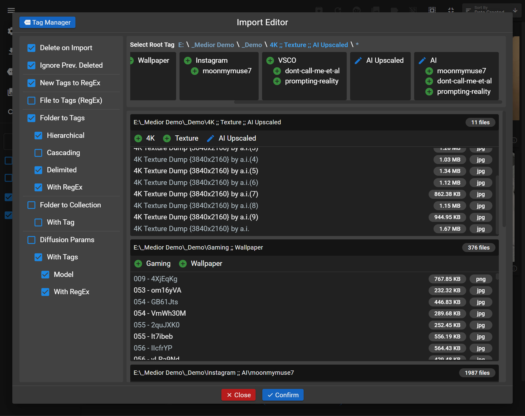Screen dimensions: 525x416
Task: Click the green plus icon next to Instagram
Action: pyautogui.click(x=188, y=61)
